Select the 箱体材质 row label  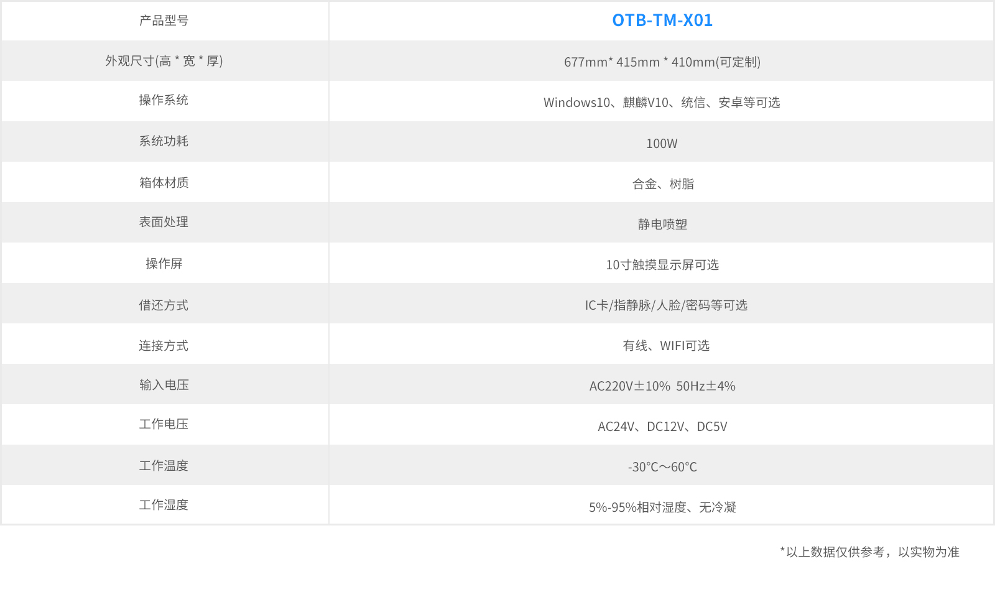click(x=164, y=183)
